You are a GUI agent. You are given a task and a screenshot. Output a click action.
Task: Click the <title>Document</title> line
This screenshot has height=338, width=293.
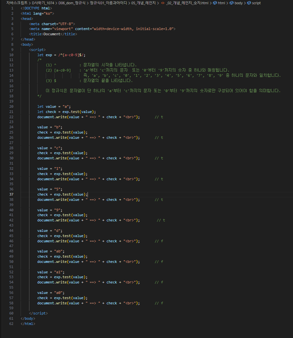(x=53, y=34)
